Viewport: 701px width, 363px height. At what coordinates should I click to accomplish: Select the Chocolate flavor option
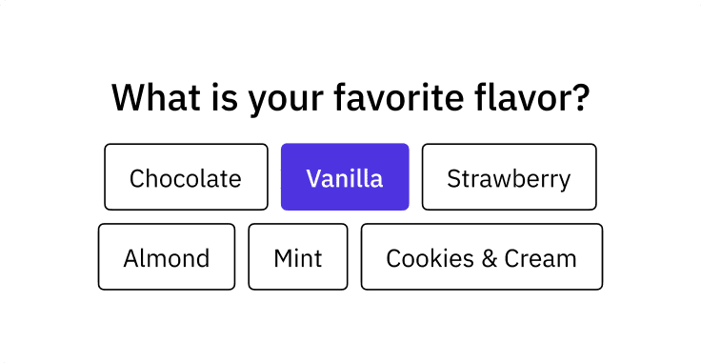(186, 176)
